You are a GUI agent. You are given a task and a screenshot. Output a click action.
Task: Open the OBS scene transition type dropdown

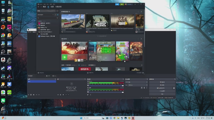pos(136,82)
